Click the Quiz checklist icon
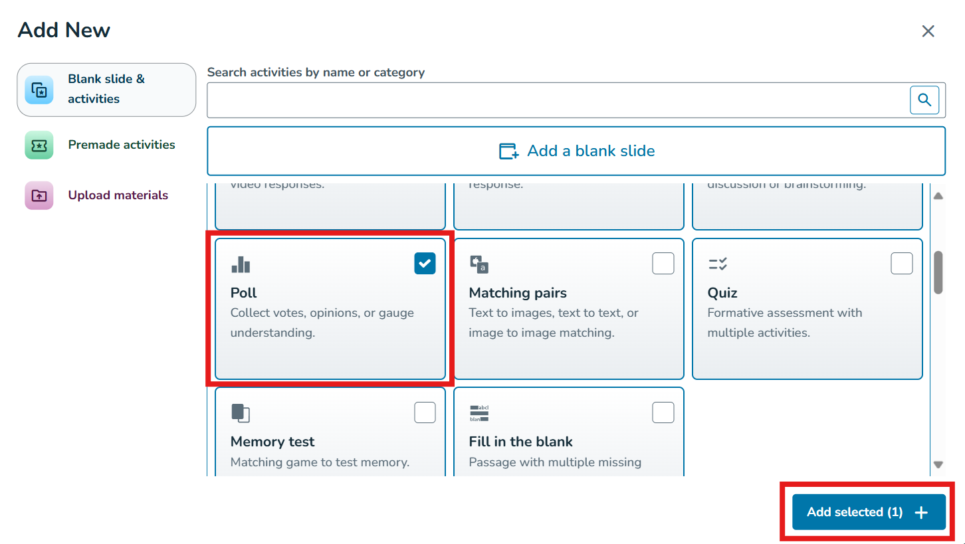The height and width of the screenshot is (544, 965). tap(718, 264)
